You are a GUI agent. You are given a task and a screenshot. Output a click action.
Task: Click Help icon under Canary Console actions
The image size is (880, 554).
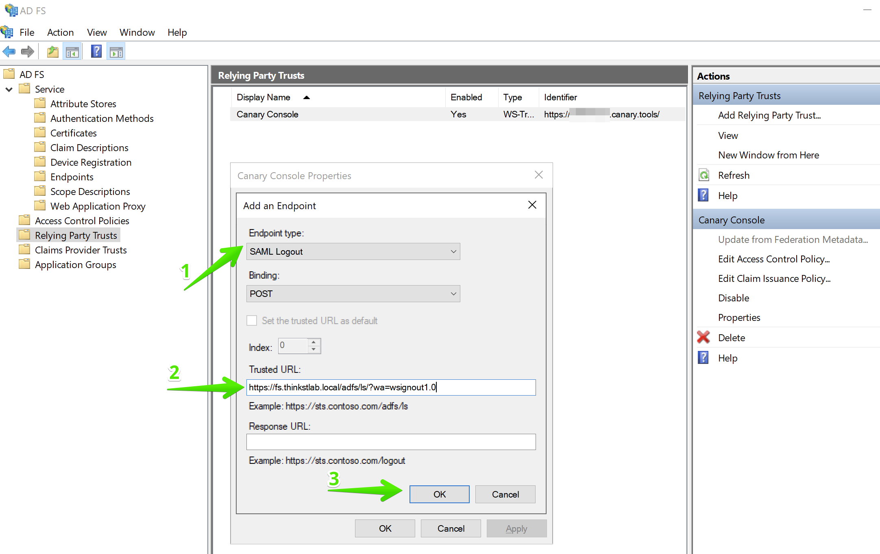click(x=704, y=358)
